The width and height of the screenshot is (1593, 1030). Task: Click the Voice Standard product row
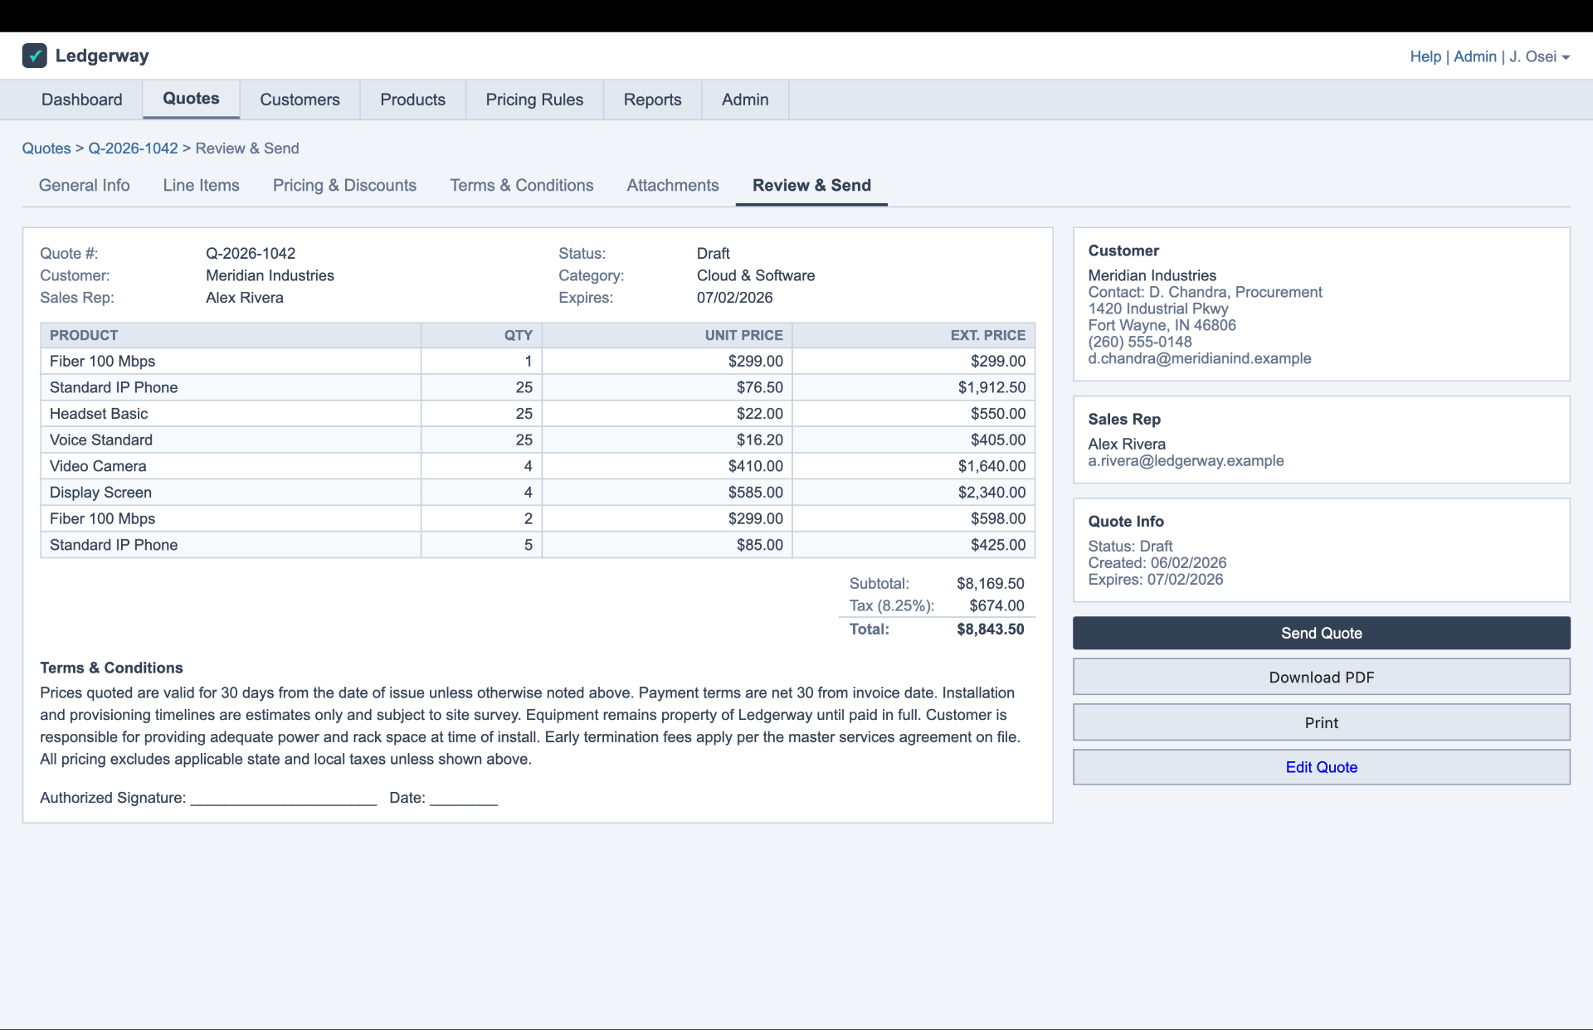pyautogui.click(x=538, y=440)
